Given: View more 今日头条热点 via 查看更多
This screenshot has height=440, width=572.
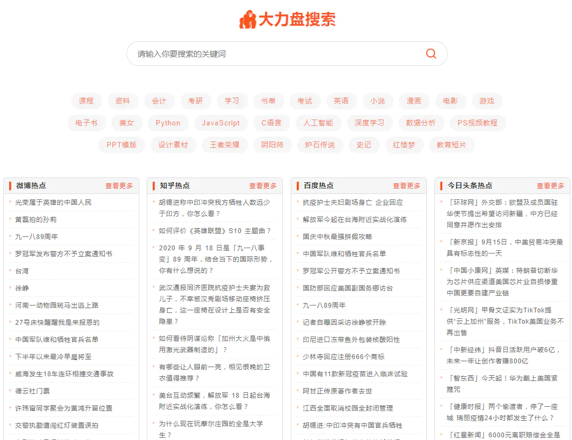Looking at the screenshot, I should pyautogui.click(x=551, y=186).
